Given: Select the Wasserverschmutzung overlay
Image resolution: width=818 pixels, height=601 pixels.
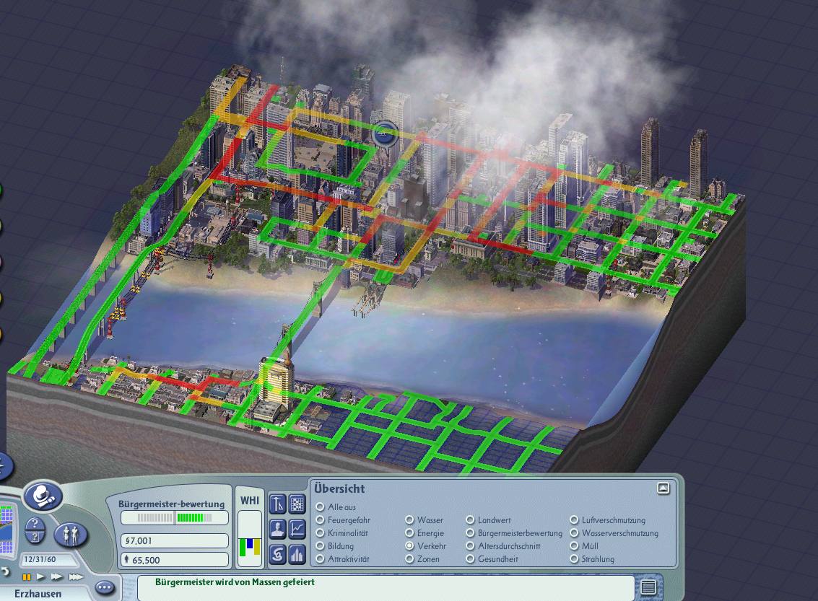Looking at the screenshot, I should (x=574, y=532).
